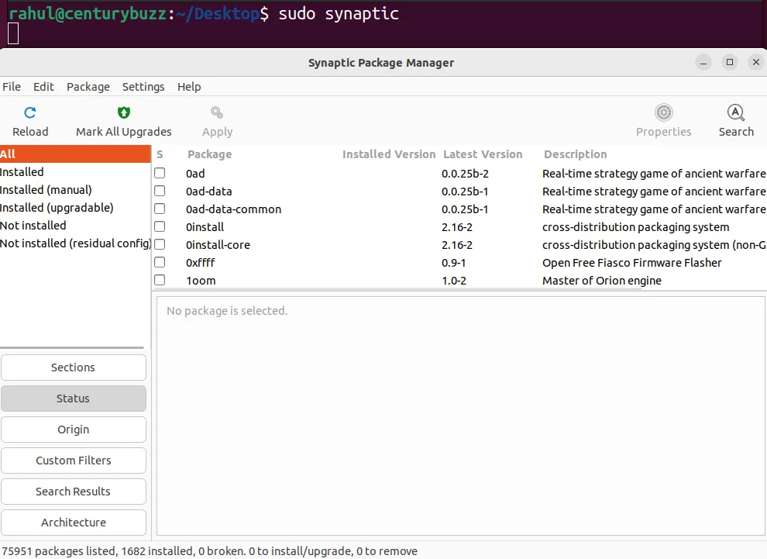Viewport: 767px width, 559px height.
Task: Open the Properties toolbar icon
Action: click(664, 112)
